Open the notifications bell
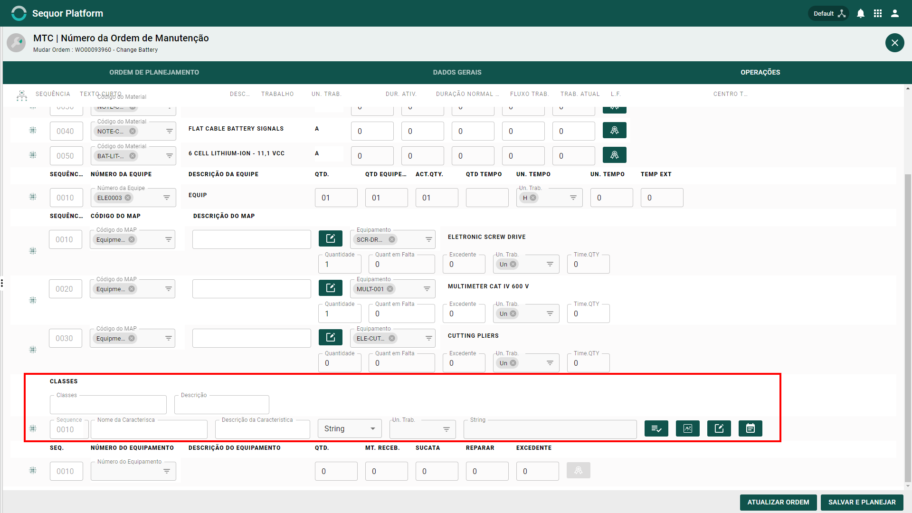912x513 pixels. click(861, 13)
